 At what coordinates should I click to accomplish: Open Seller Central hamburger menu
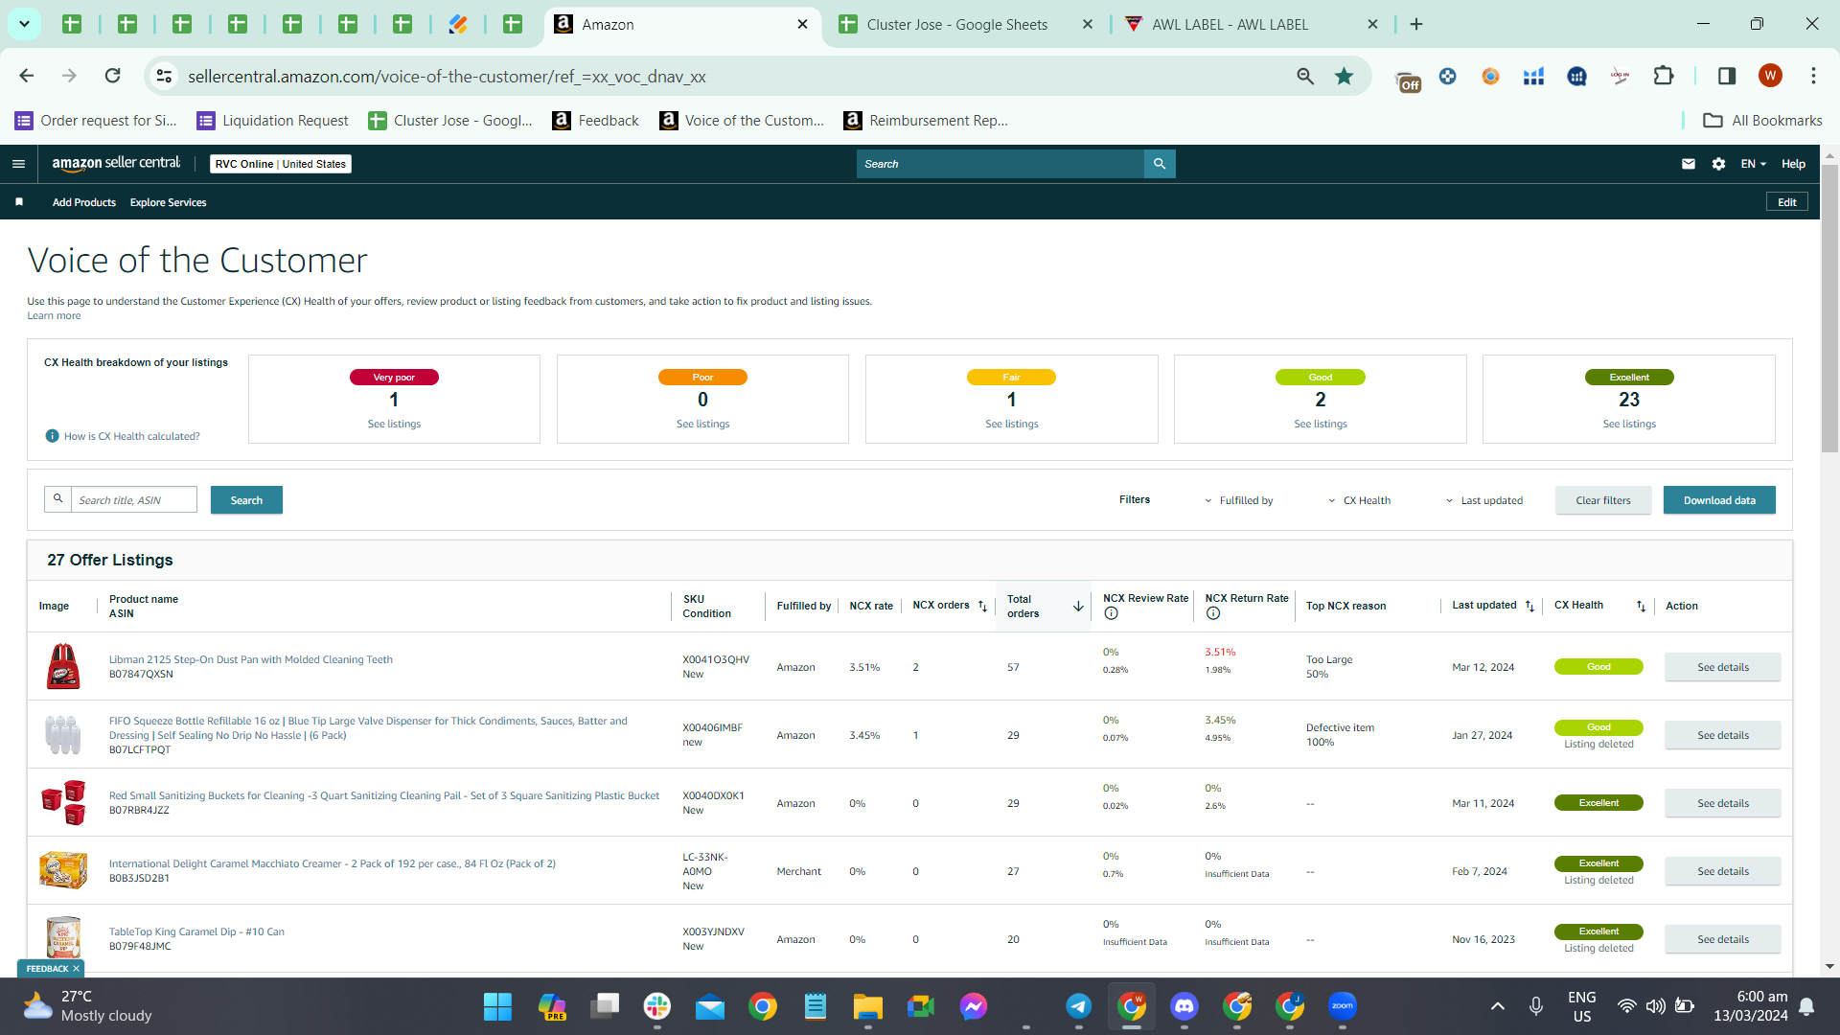[18, 164]
